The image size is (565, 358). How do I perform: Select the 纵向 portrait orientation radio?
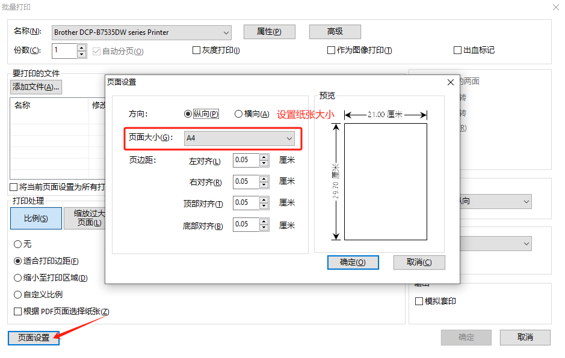[x=188, y=114]
